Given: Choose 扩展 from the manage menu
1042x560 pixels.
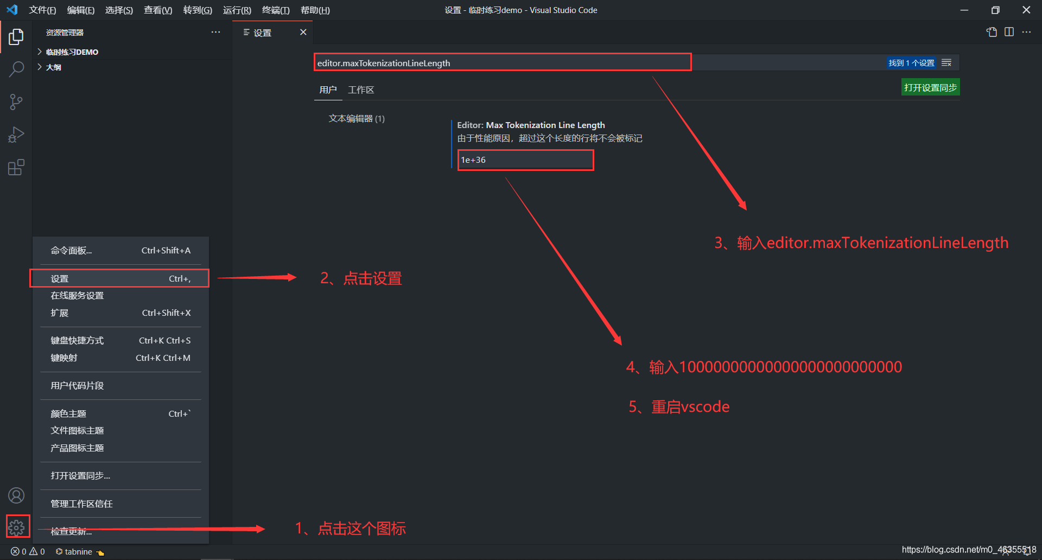Looking at the screenshot, I should point(120,313).
